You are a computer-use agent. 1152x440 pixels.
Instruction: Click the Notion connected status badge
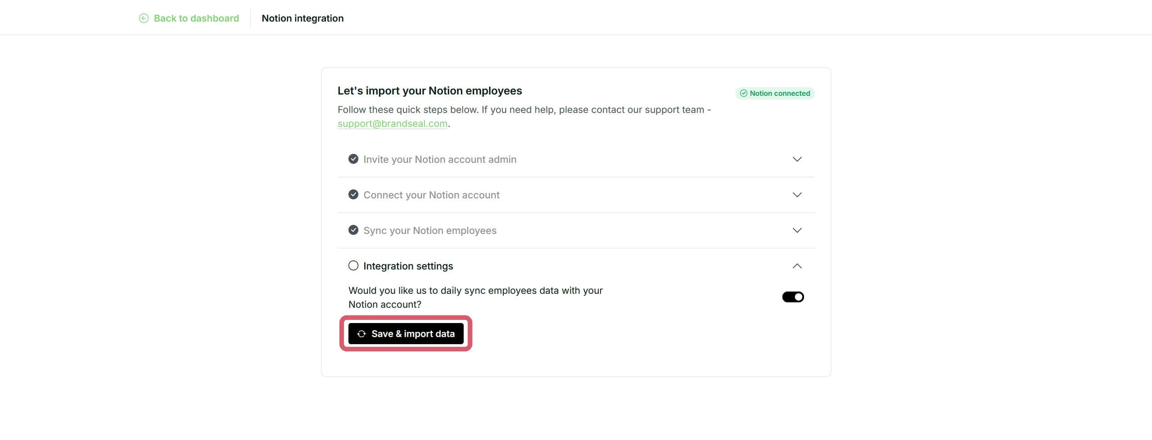point(775,93)
